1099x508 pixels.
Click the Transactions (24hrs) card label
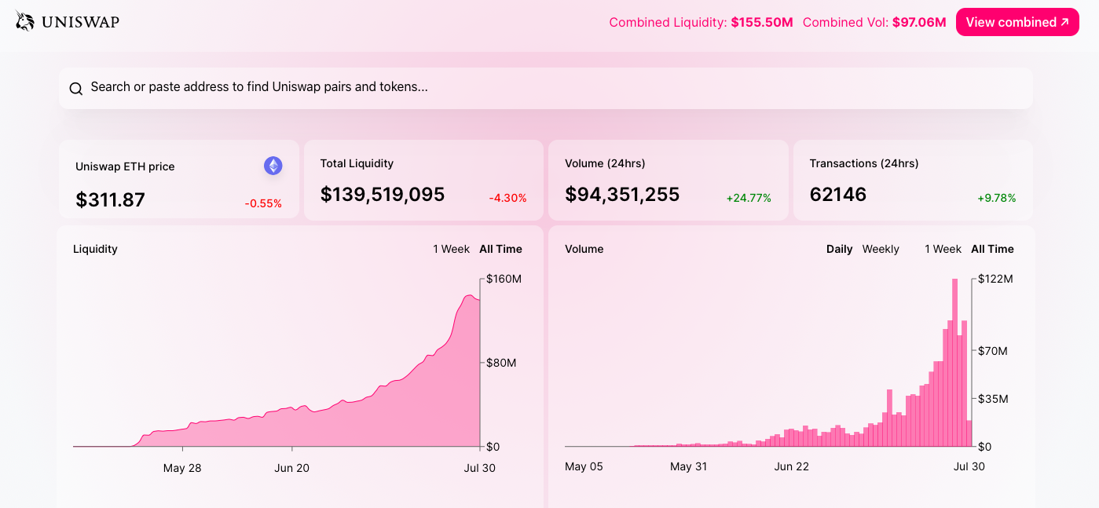pyautogui.click(x=864, y=163)
